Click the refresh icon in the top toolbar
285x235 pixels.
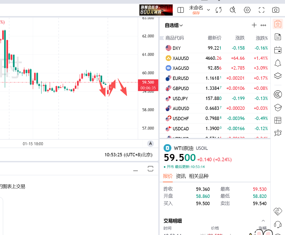pos(218,10)
